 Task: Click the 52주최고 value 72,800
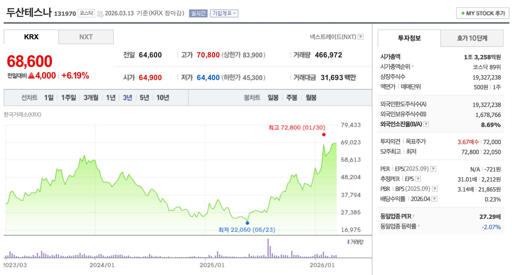point(470,152)
